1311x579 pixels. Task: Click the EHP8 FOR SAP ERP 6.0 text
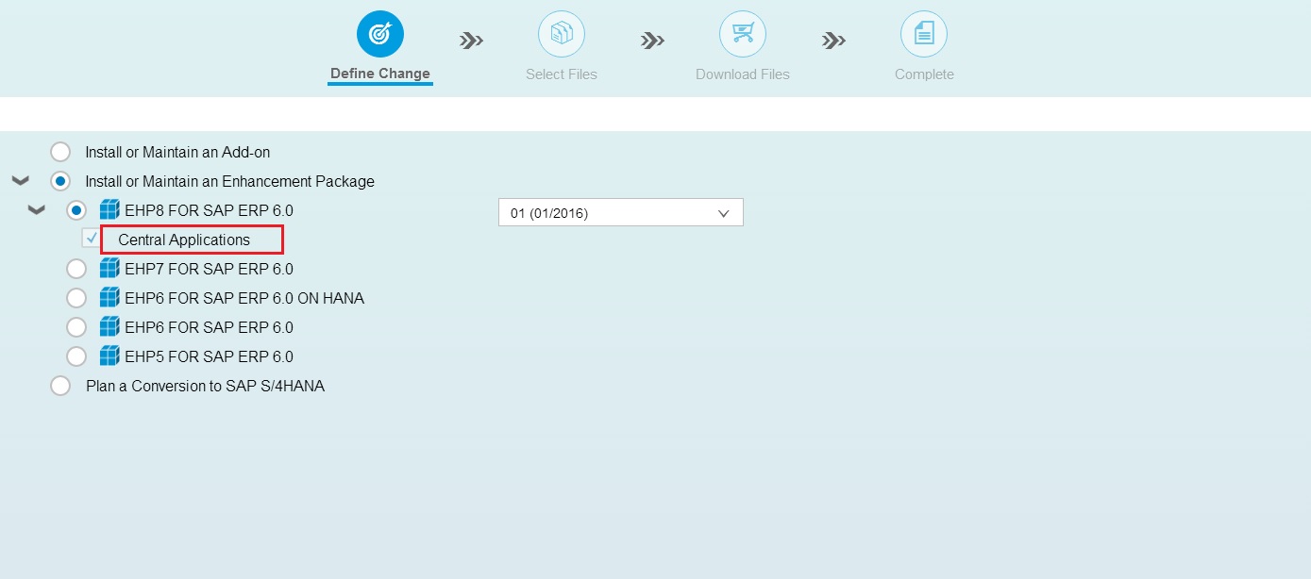point(209,210)
